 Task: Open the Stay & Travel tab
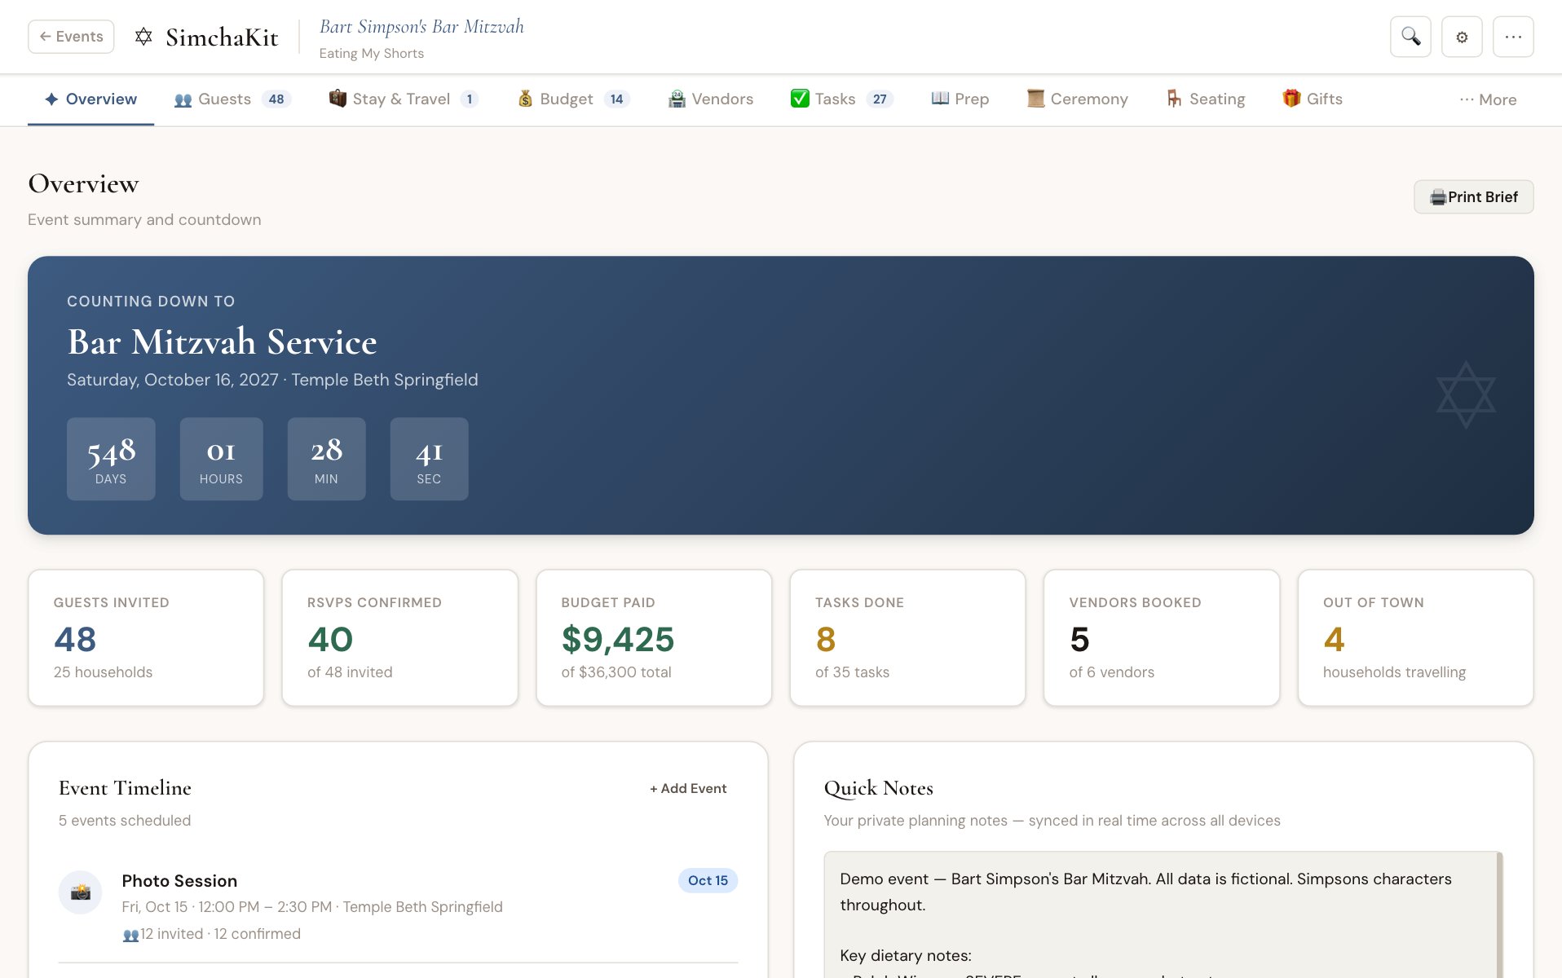pos(404,99)
